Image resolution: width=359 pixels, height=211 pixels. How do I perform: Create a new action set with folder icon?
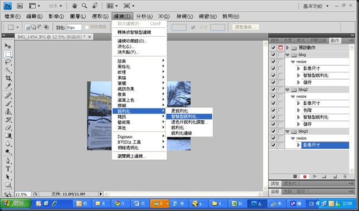324,176
